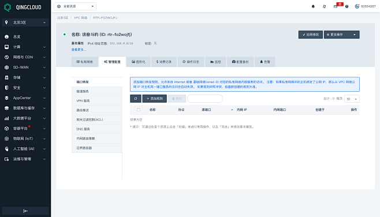Click the 内网端口 column header

coord(280,110)
